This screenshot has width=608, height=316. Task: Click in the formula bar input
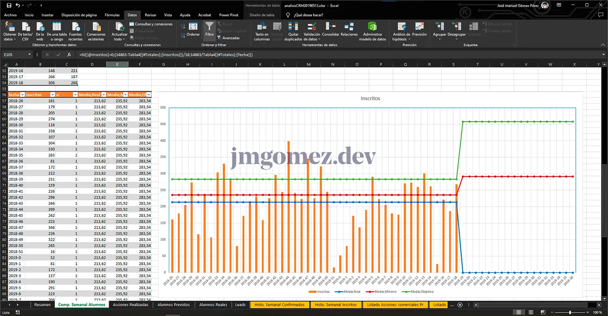pyautogui.click(x=313, y=55)
